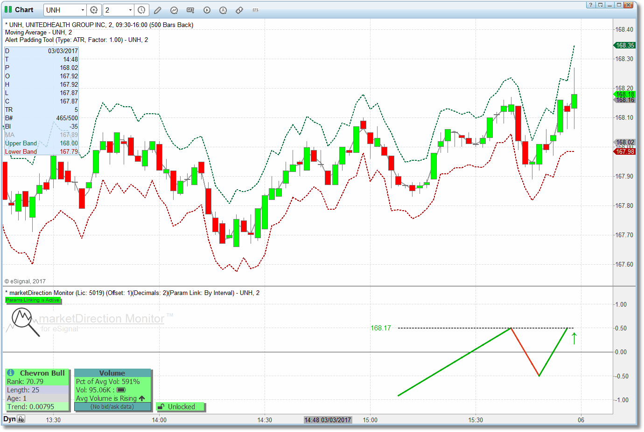The width and height of the screenshot is (644, 432).
Task: Open the alerts 'A' circle icon
Action: pyautogui.click(x=223, y=10)
